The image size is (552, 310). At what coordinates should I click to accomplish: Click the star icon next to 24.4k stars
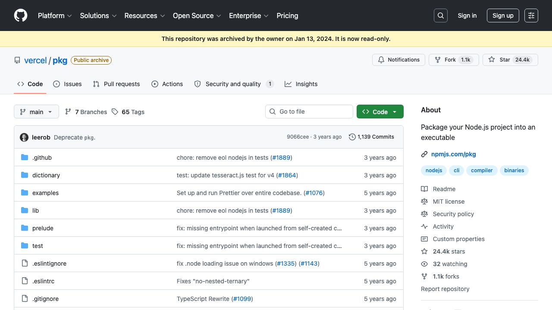(424, 251)
